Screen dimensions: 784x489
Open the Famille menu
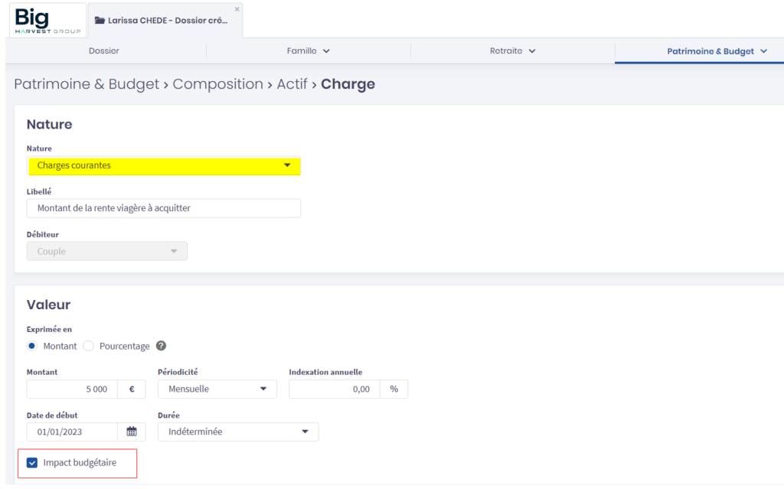click(308, 51)
